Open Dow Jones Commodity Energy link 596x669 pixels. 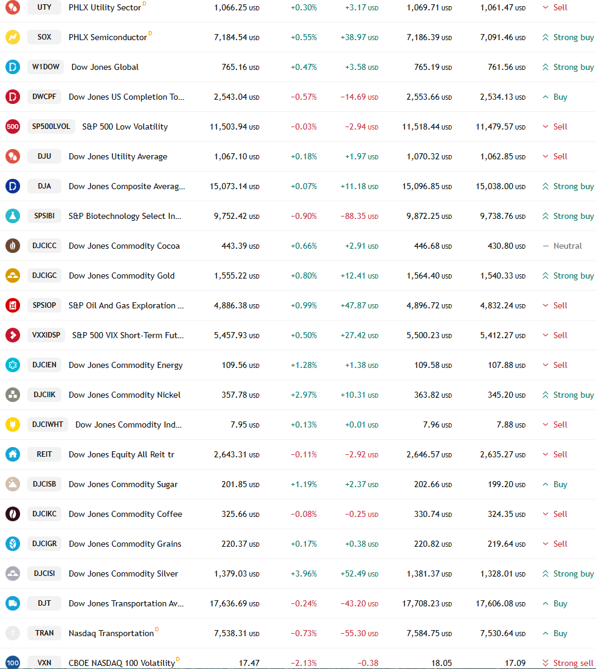tap(125, 366)
